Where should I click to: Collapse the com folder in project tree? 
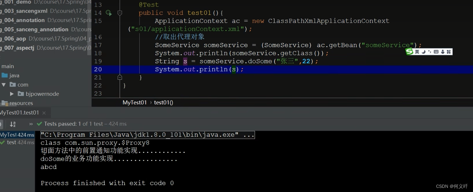[x=3, y=85]
